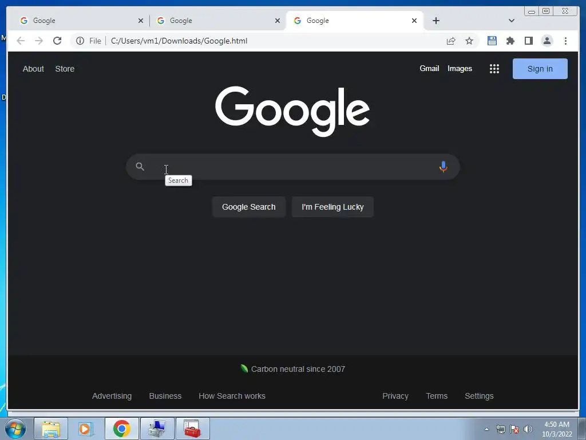Share this page icon in address bar
Image resolution: width=586 pixels, height=440 pixels.
(451, 41)
